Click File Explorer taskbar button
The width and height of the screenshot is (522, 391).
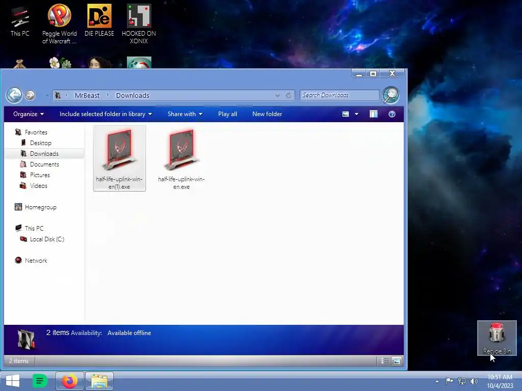[x=99, y=381]
